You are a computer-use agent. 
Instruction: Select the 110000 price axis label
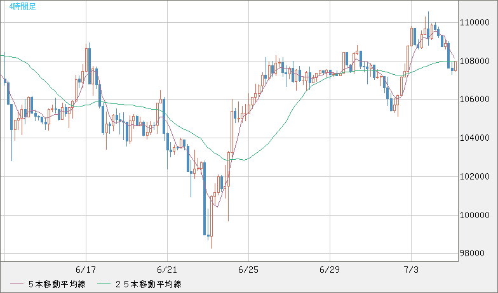pos(474,23)
